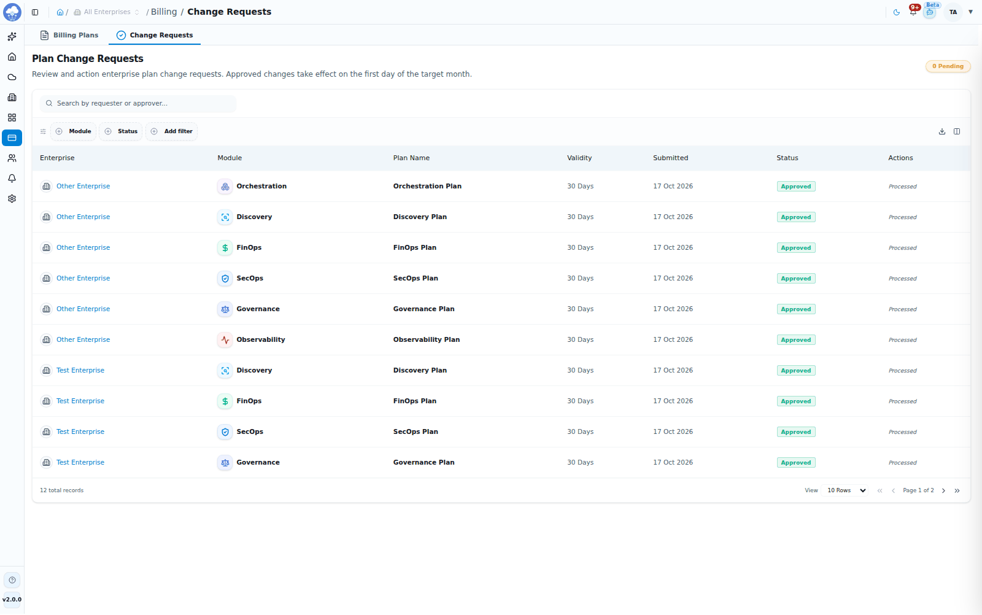Open settings gear in sidebar
The height and width of the screenshot is (615, 982).
click(x=12, y=199)
